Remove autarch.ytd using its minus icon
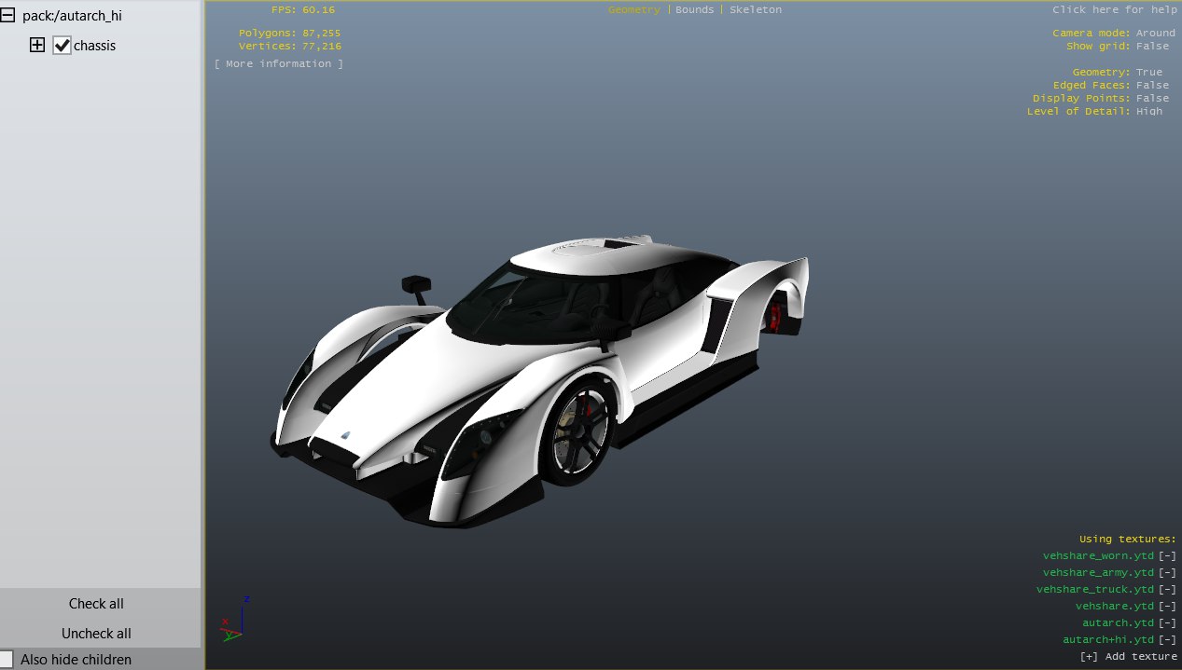 (1167, 622)
